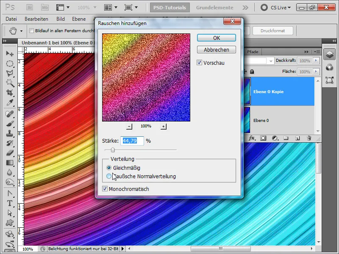Select Gaußsche Normalverteilung option
This screenshot has width=339, height=254.
[x=109, y=176]
